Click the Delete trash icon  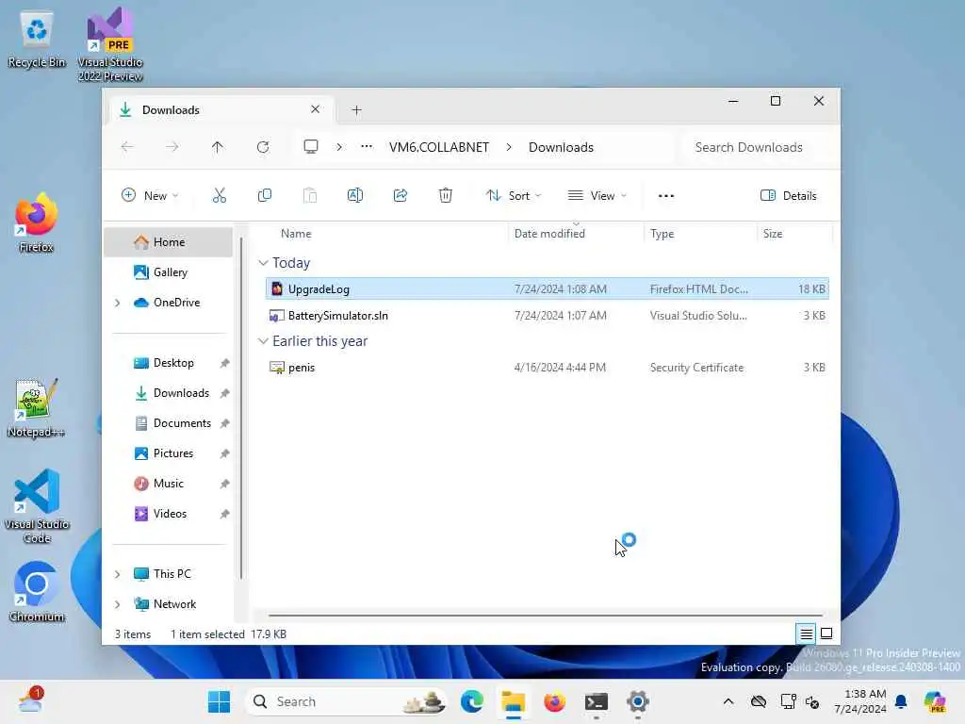point(446,196)
